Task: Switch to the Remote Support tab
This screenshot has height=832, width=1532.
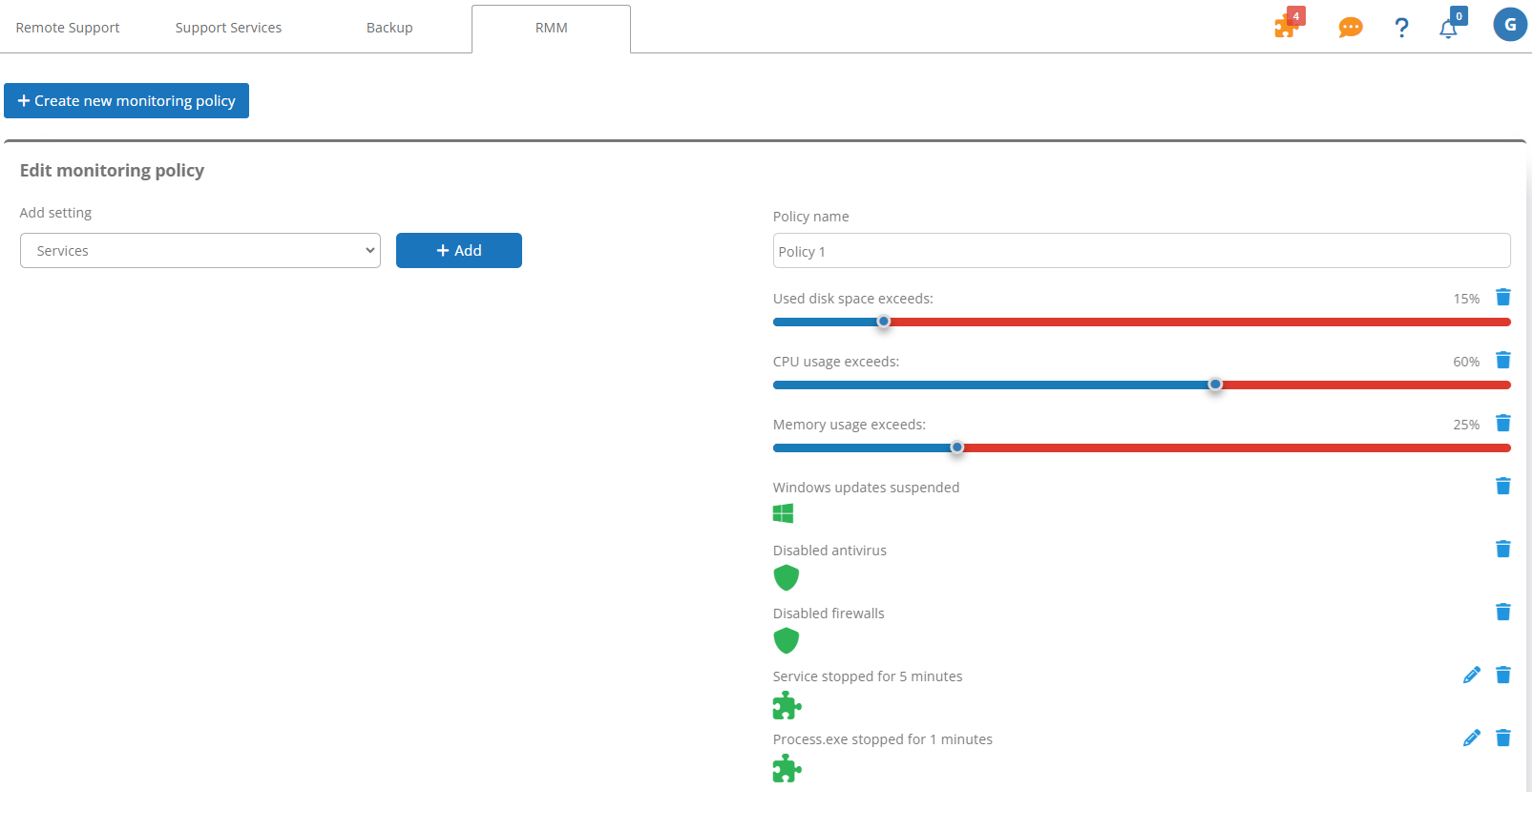Action: 68,28
